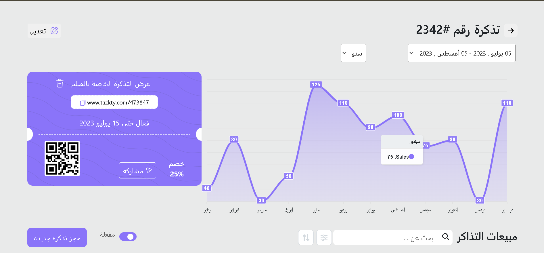Copy the tazkty ticket link icon

[x=83, y=103]
